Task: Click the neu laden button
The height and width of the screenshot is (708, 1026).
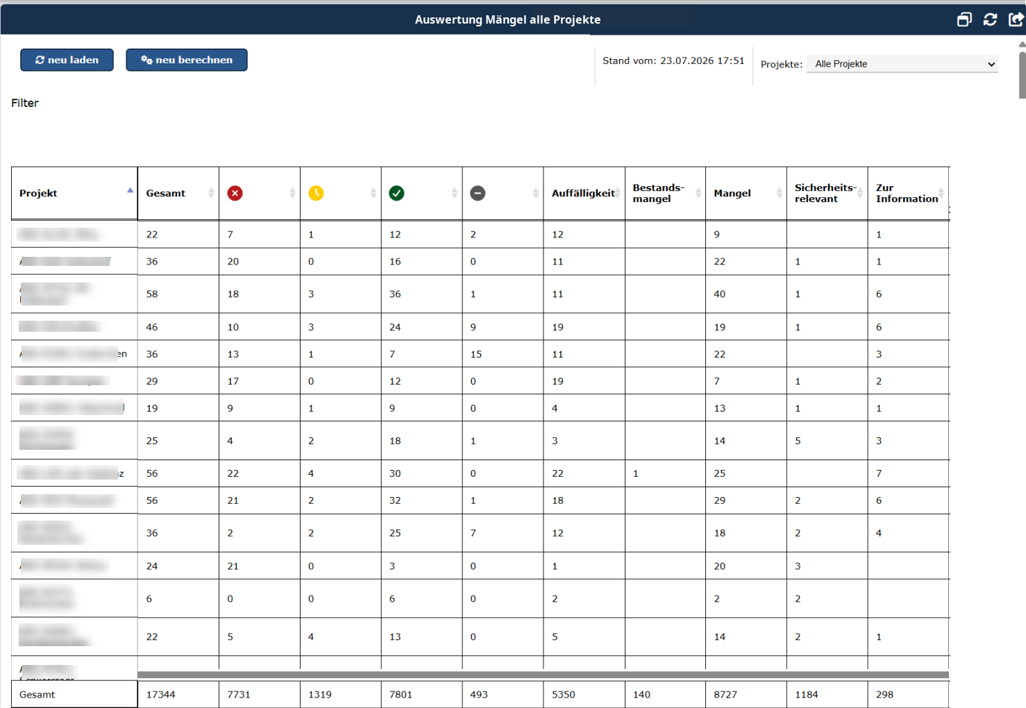Action: 67,60
